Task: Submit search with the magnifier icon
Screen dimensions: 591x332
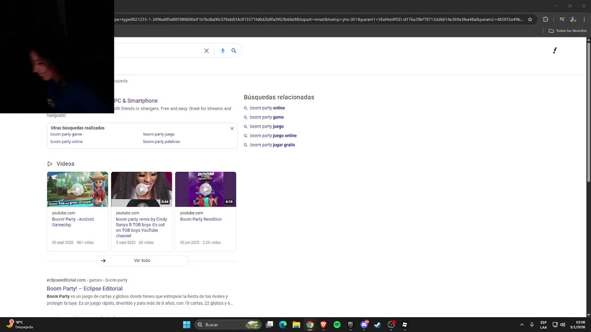Action: pos(234,51)
